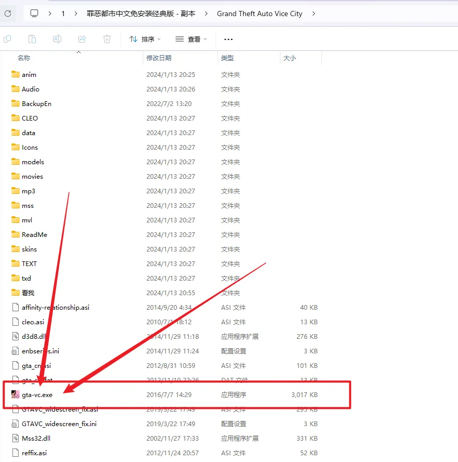Select the models folder icon
The width and height of the screenshot is (458, 462).
[x=15, y=162]
